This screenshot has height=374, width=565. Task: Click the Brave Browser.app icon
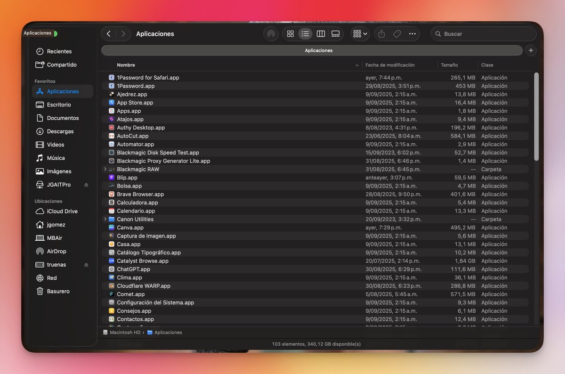coord(112,194)
